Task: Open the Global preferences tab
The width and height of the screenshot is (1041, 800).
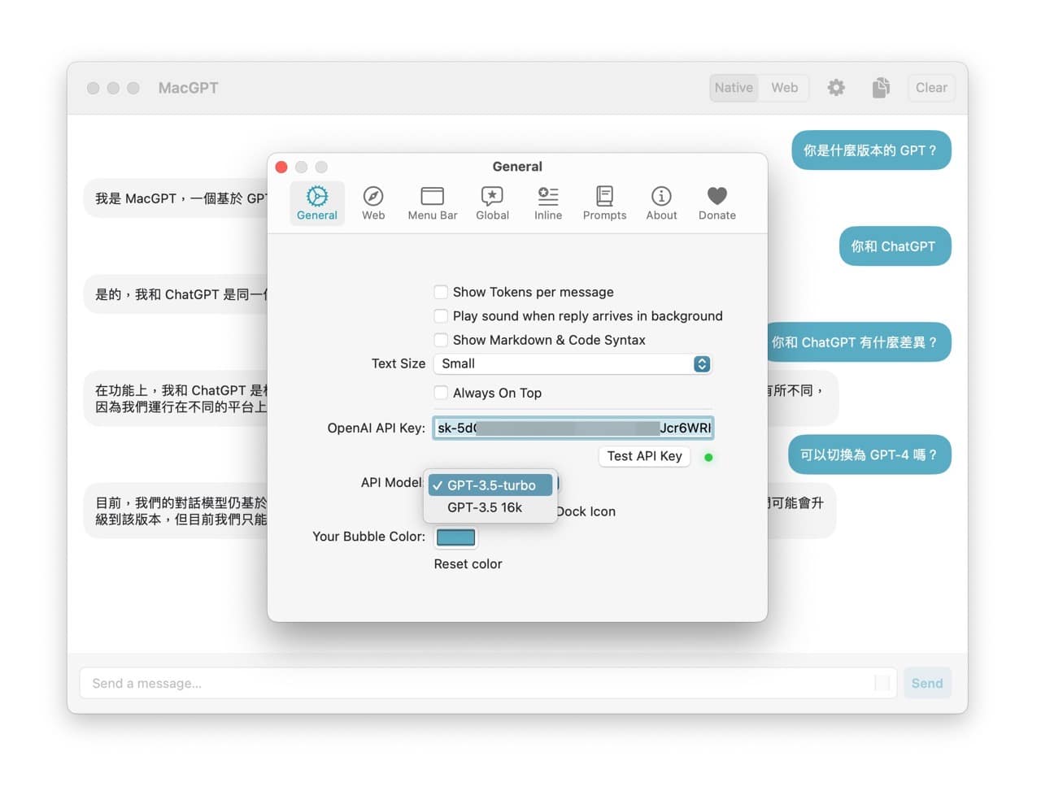Action: pos(492,203)
